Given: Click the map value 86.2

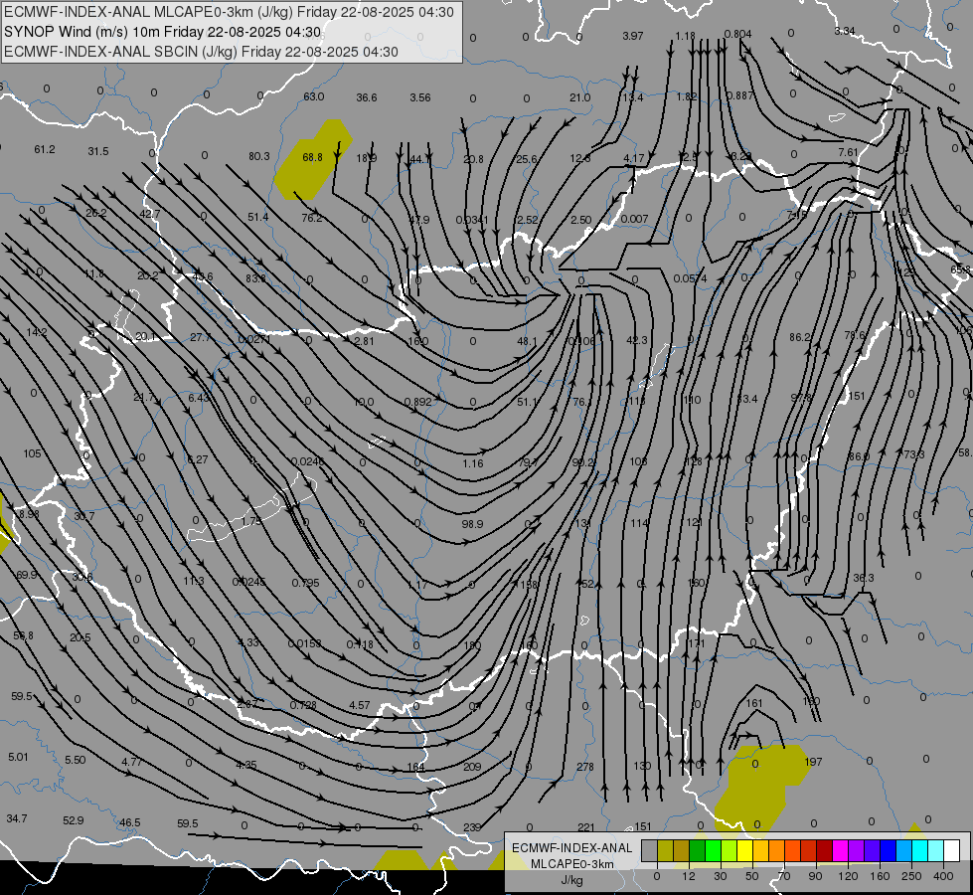Looking at the screenshot, I should (x=800, y=337).
